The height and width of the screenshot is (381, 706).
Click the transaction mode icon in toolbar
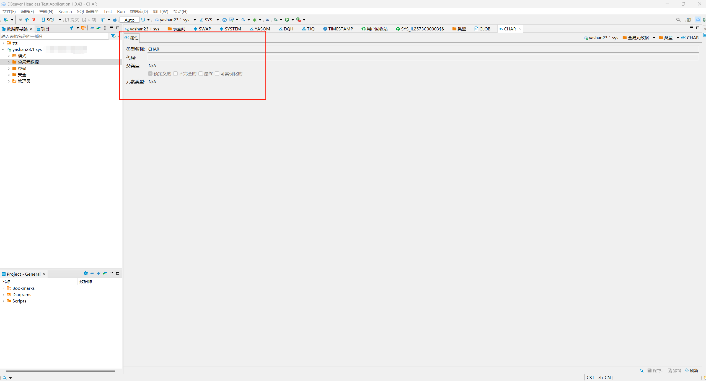102,20
